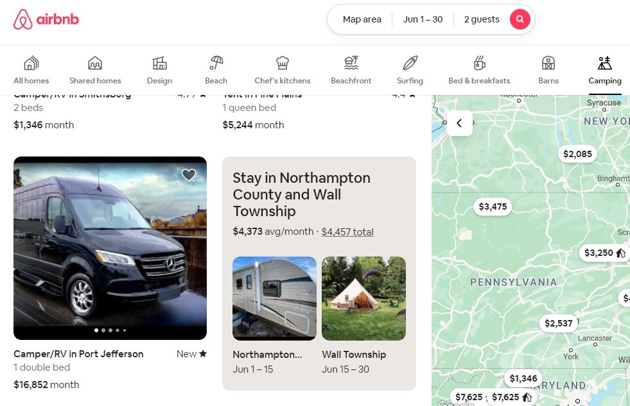Start a search with the magnifier button
Viewport: 630px width, 406px height.
[520, 19]
